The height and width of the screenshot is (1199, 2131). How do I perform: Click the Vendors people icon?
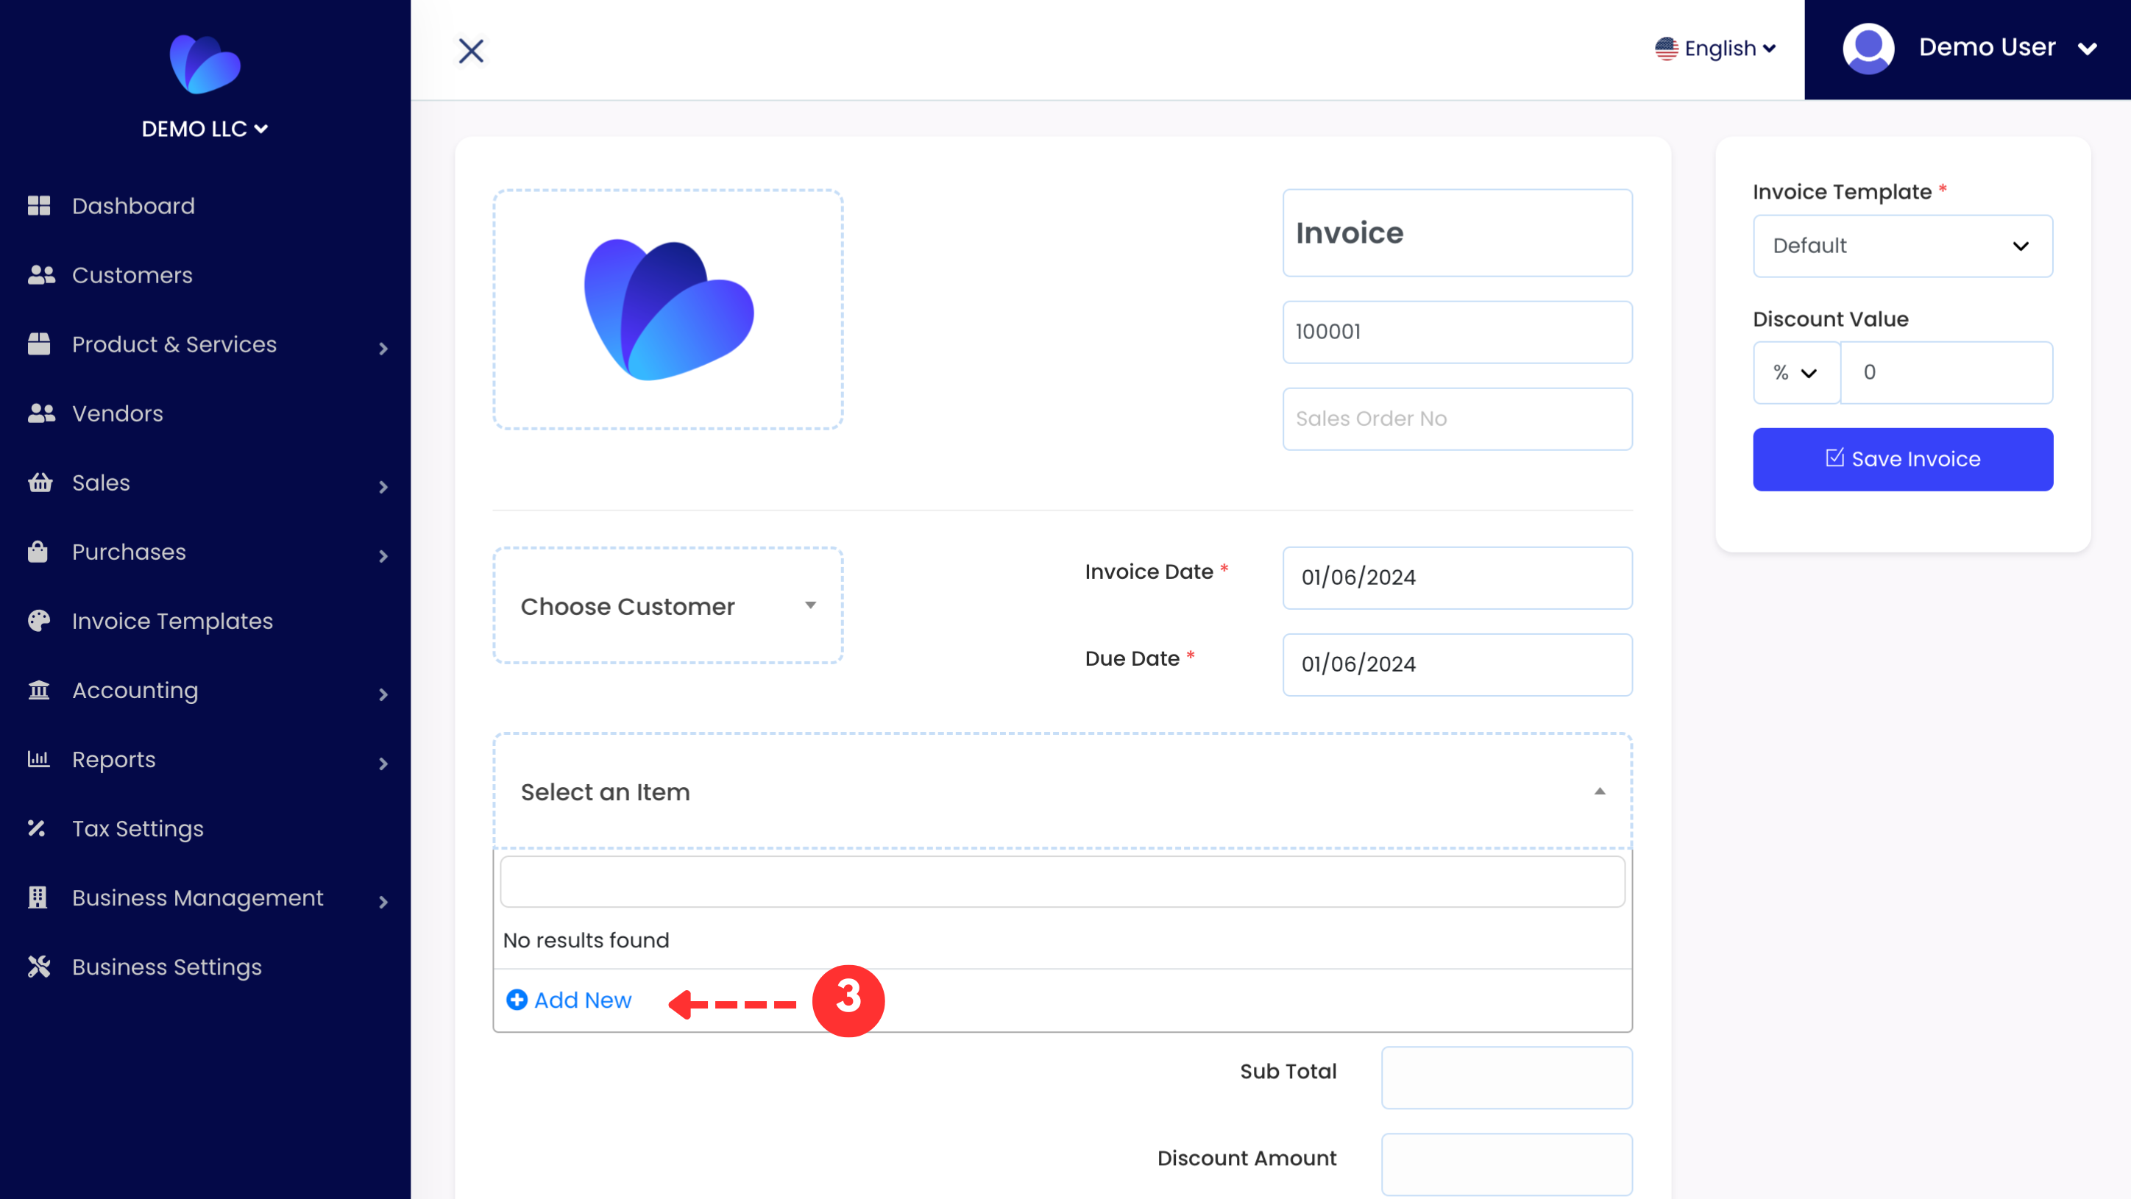40,413
